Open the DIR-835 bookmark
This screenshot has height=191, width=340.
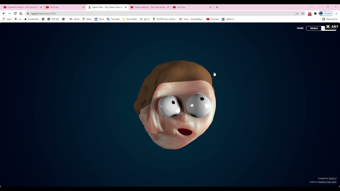[53, 19]
